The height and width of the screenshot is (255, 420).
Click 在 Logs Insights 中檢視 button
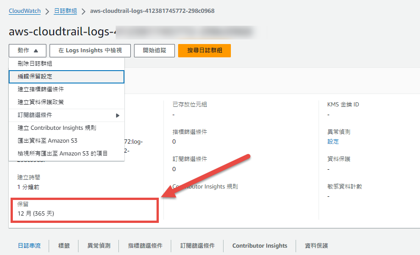tap(90, 50)
